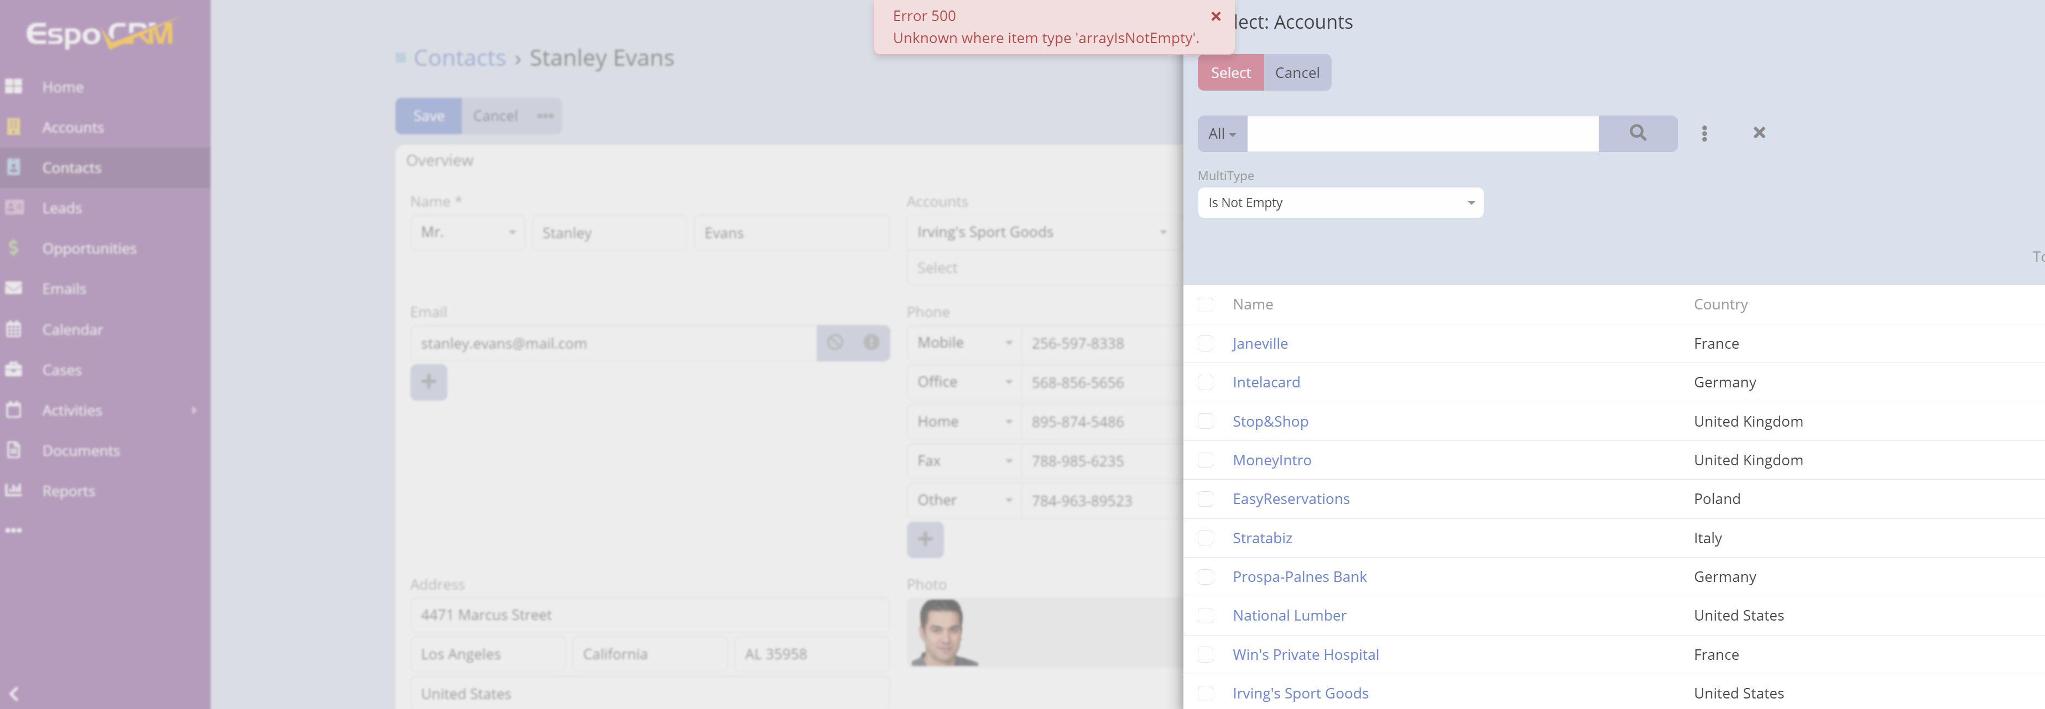
Task: Tick the checkbox for Stratabiz
Action: click(x=1205, y=538)
